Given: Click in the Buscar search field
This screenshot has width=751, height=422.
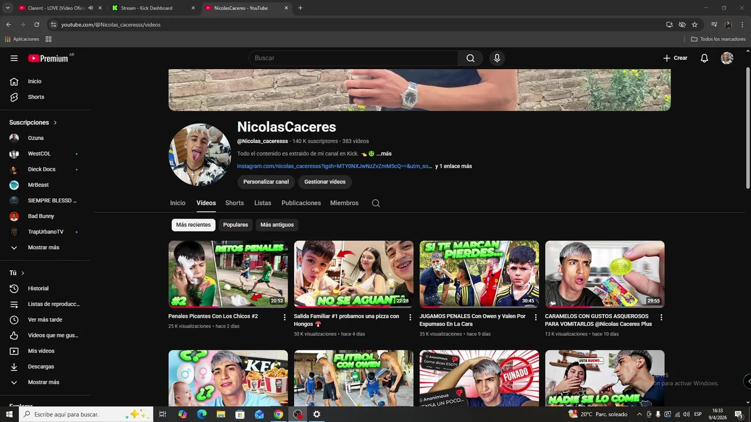Looking at the screenshot, I should [354, 58].
